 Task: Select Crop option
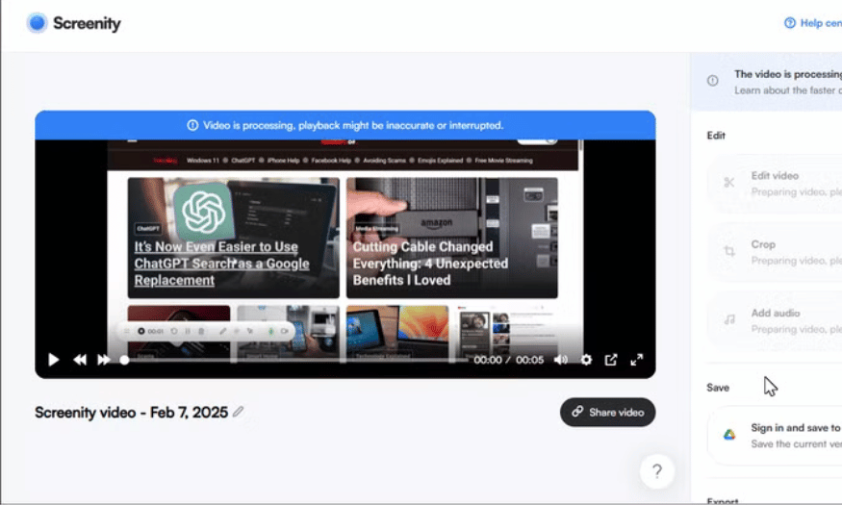pos(775,252)
